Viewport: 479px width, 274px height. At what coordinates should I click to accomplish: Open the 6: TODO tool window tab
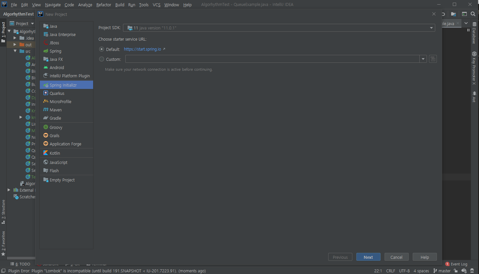20,264
